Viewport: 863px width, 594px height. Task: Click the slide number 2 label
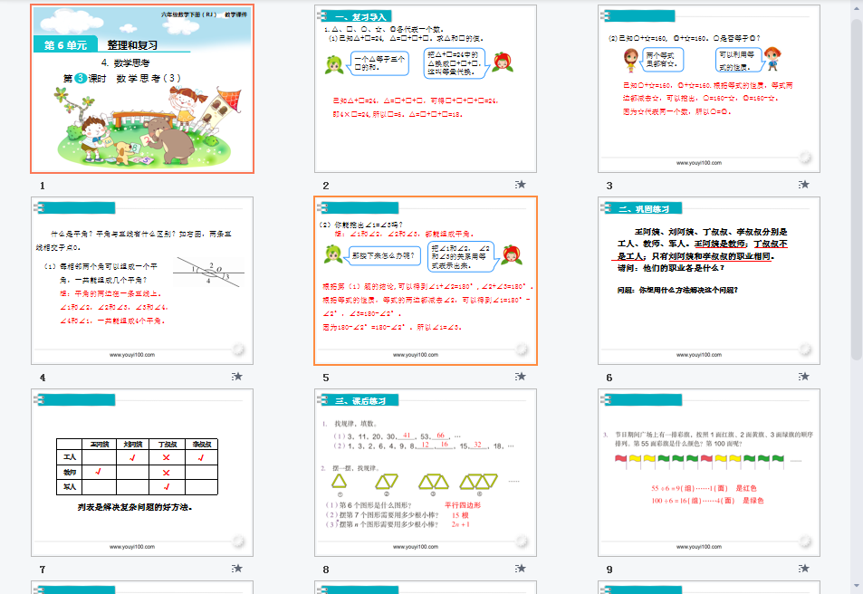[x=326, y=186]
